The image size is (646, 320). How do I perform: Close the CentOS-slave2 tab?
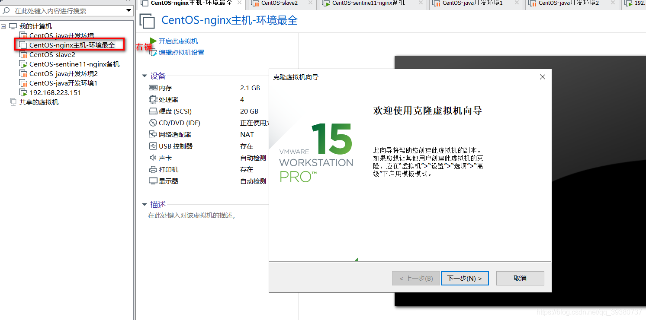[311, 3]
